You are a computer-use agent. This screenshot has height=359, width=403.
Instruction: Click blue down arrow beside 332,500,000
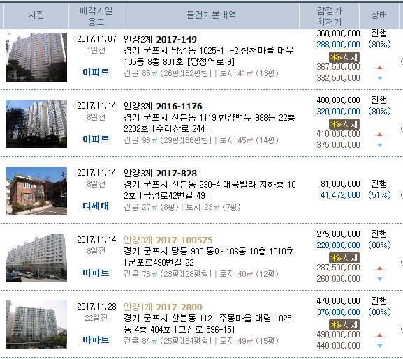[380, 78]
